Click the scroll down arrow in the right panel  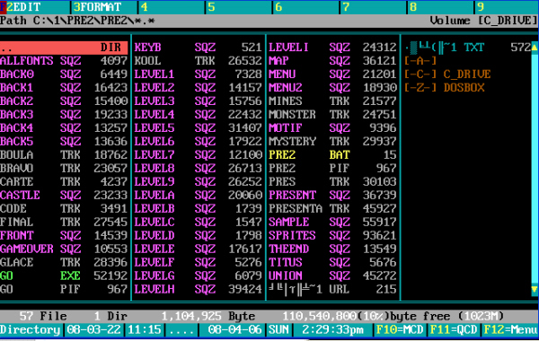click(535, 290)
